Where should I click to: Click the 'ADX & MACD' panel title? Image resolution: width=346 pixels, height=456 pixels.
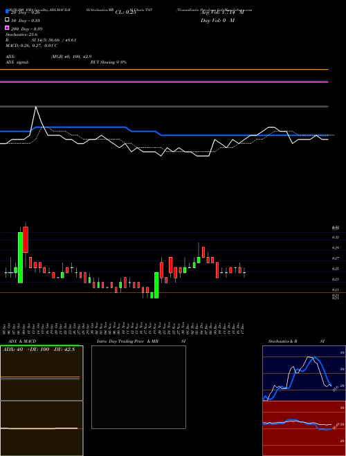(22, 341)
